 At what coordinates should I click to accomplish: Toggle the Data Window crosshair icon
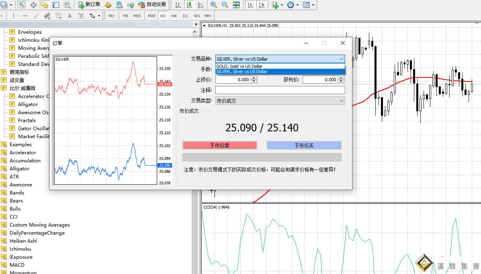33,5
